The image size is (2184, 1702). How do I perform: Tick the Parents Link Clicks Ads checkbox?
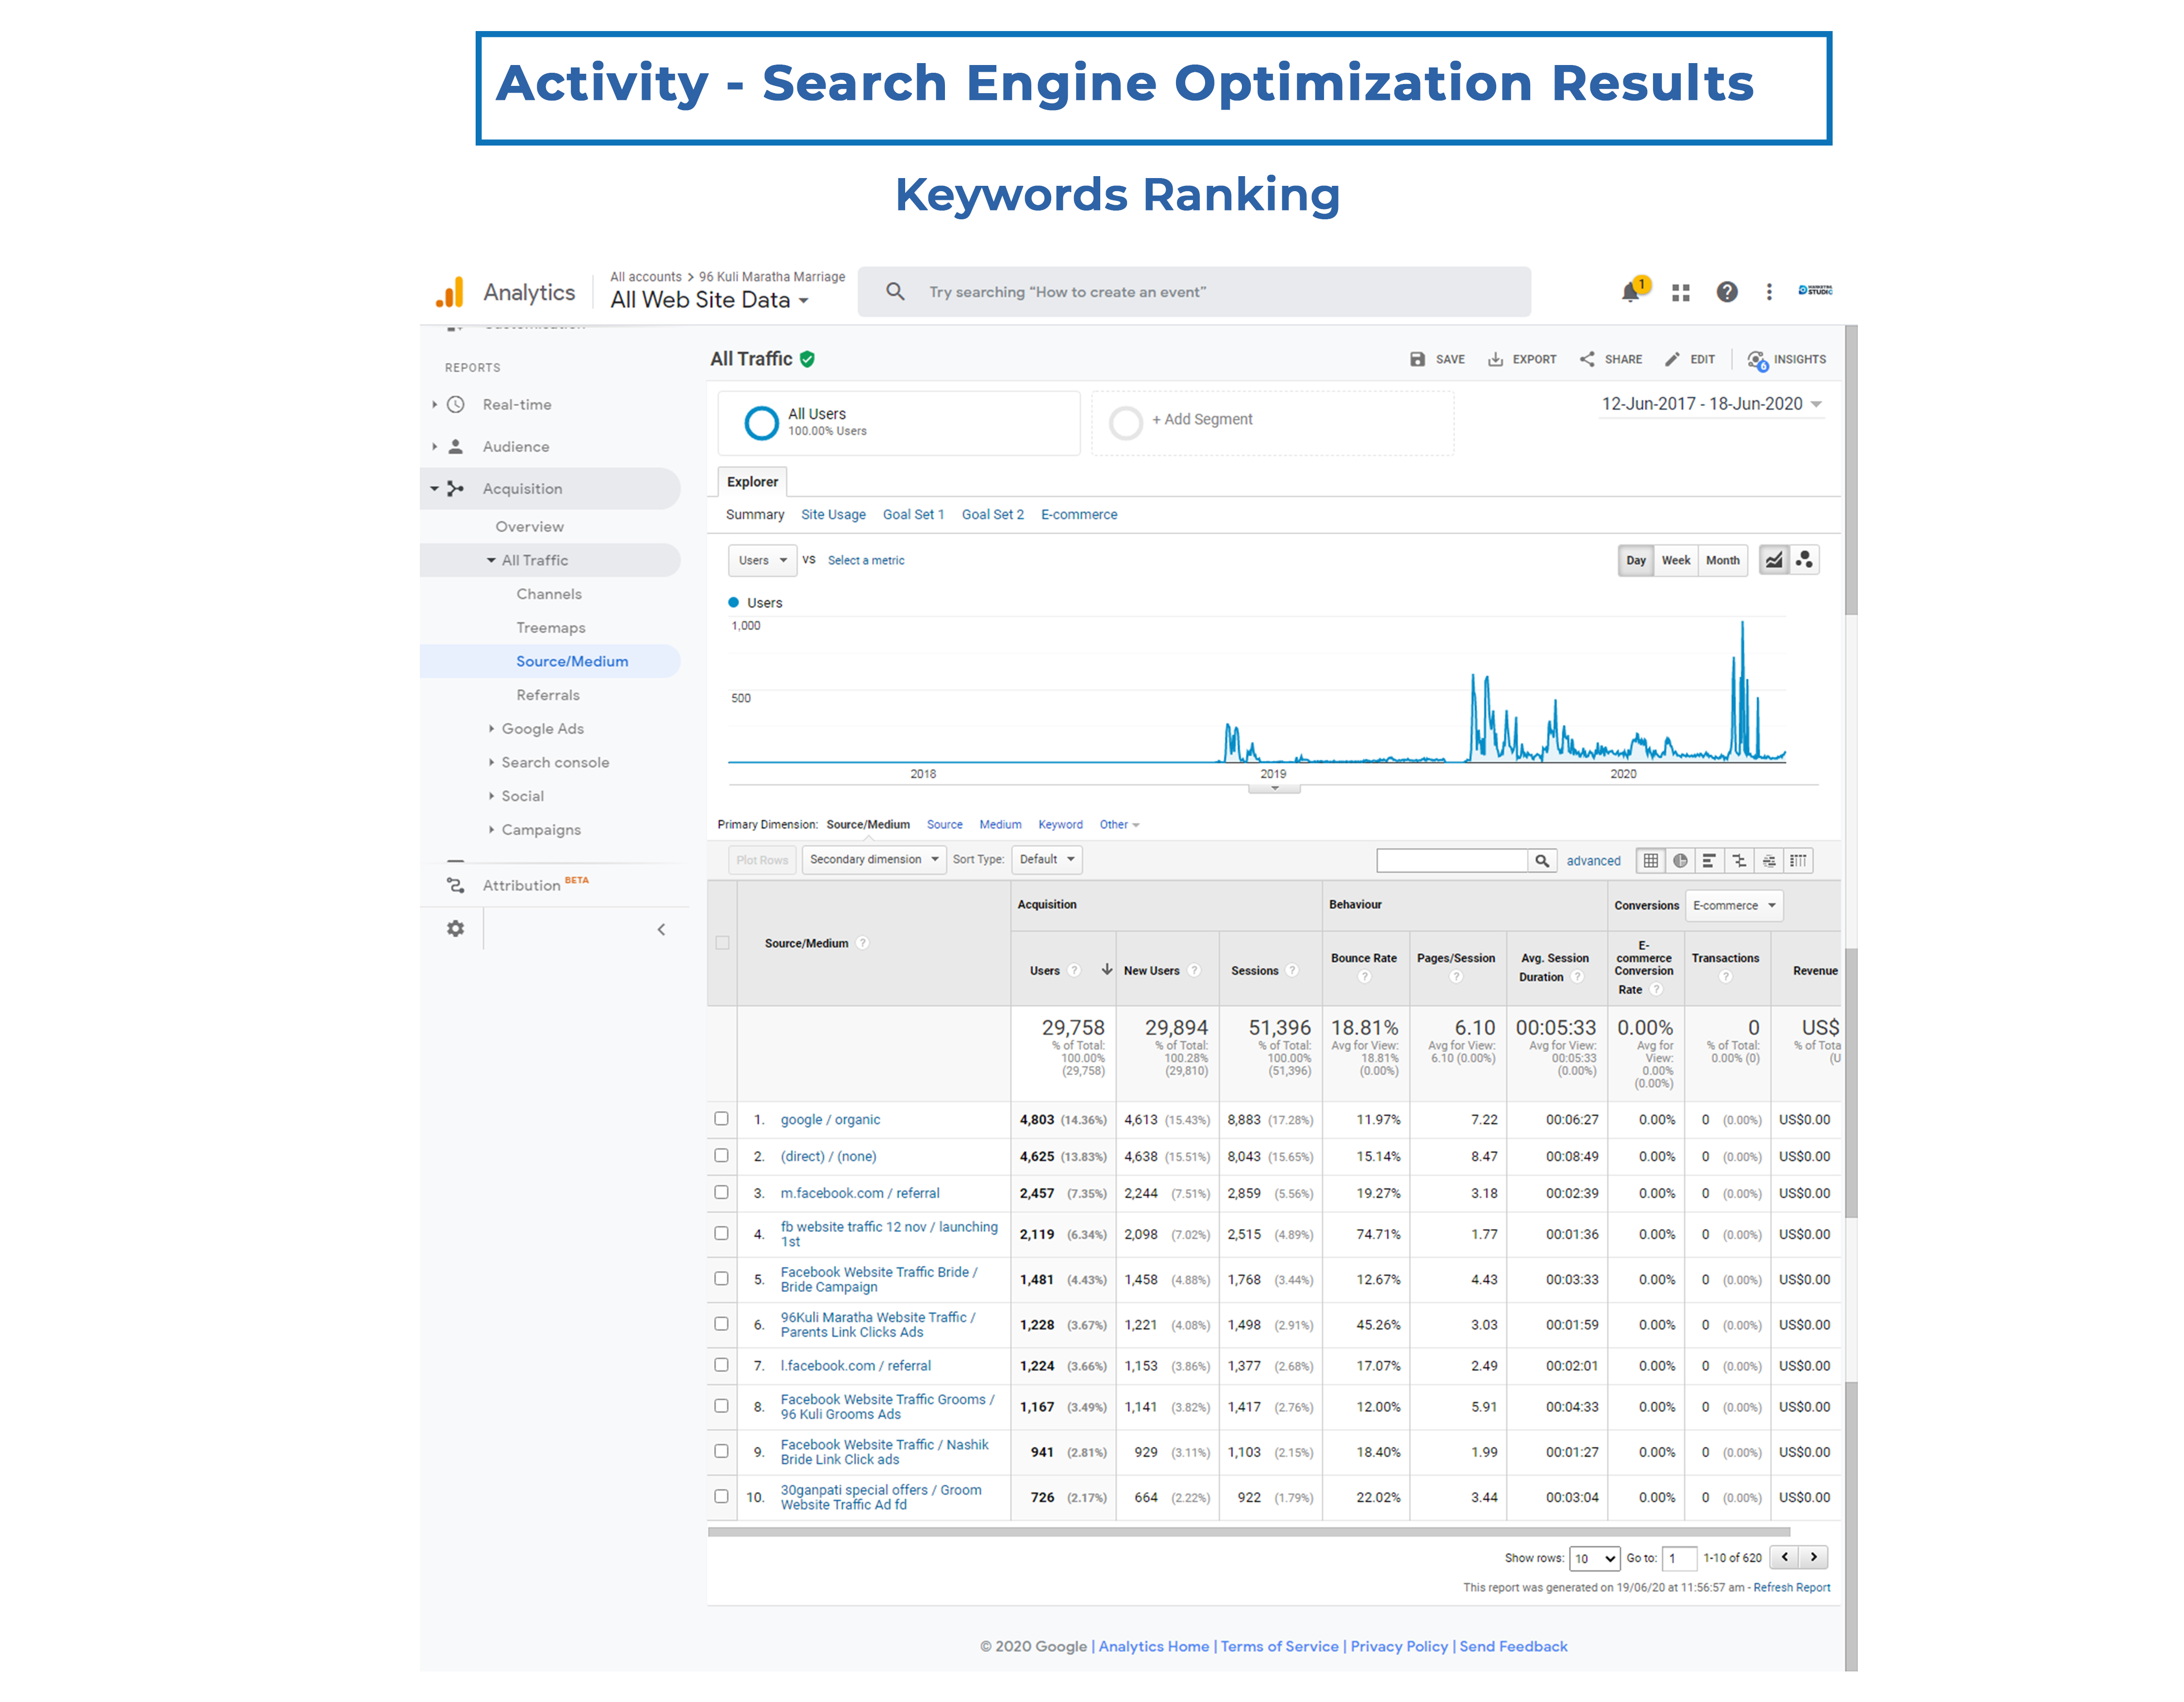(x=721, y=1323)
